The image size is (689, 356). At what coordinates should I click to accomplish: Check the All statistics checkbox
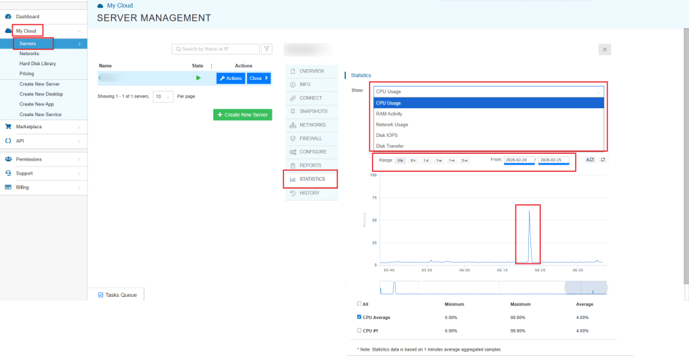coord(359,304)
